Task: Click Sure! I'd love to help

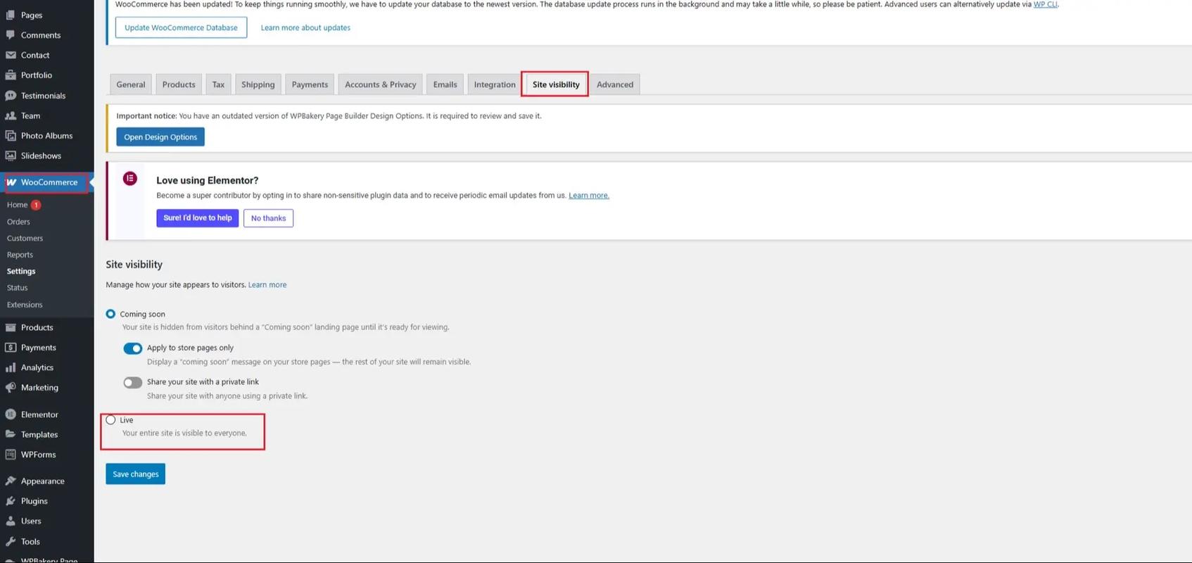Action: pos(198,218)
